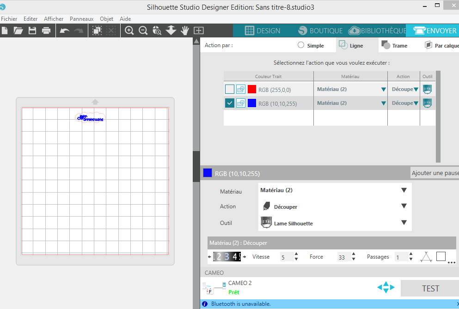The image size is (459, 309).
Task: Click the track enhancing triangle icon
Action: [x=426, y=257]
